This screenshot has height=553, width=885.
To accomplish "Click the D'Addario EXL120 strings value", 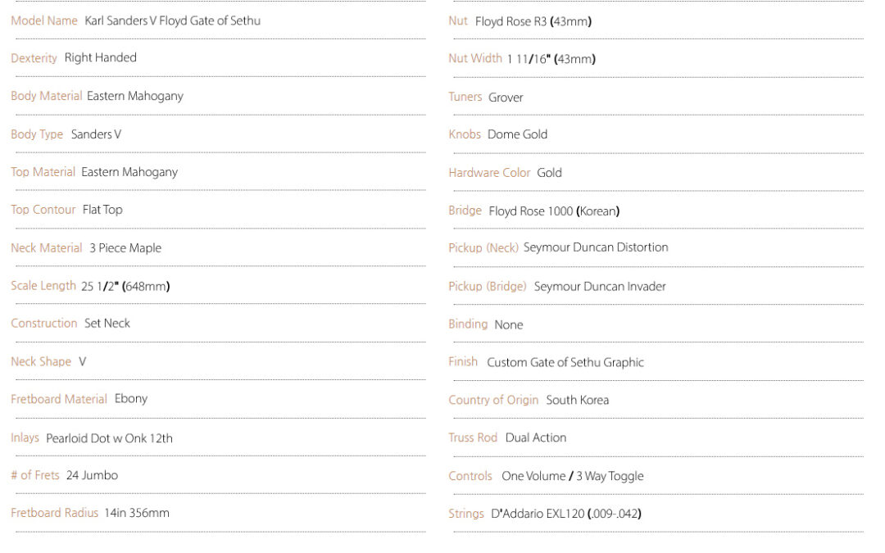I will [566, 514].
